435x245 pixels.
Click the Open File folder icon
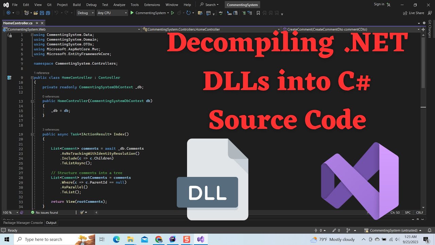click(x=36, y=13)
